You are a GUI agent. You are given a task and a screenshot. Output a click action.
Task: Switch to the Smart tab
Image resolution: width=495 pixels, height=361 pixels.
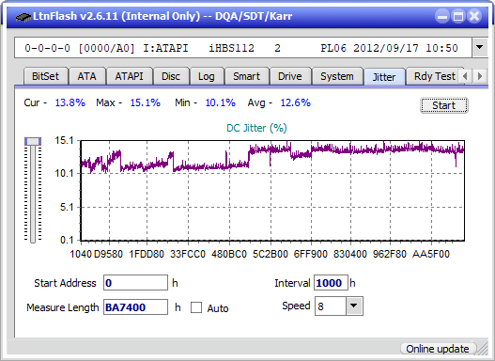click(x=246, y=76)
